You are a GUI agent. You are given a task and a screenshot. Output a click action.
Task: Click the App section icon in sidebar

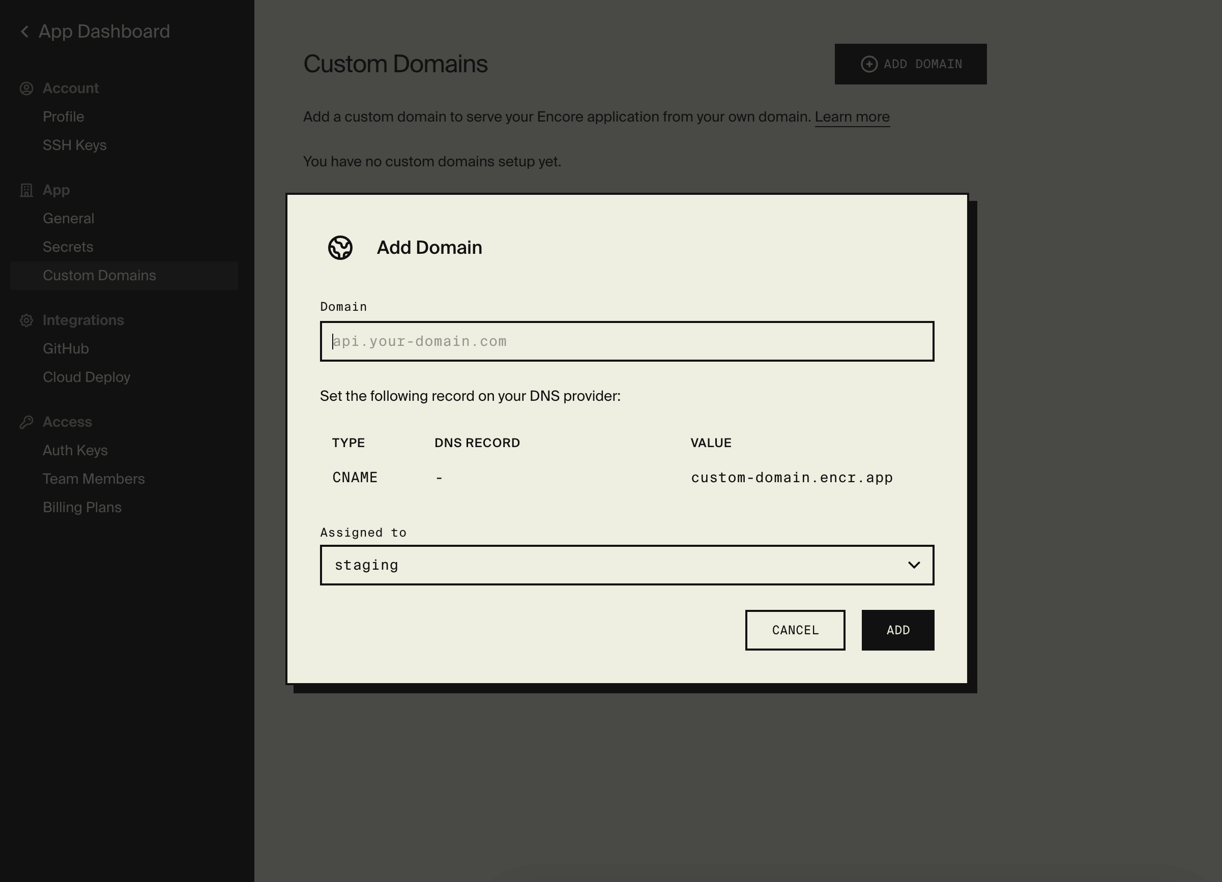(x=26, y=189)
